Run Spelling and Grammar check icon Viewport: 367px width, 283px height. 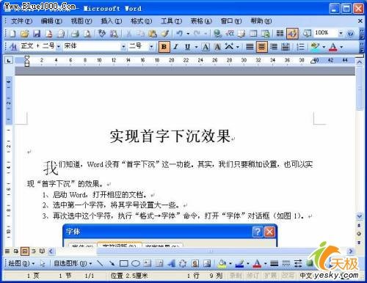101,34
